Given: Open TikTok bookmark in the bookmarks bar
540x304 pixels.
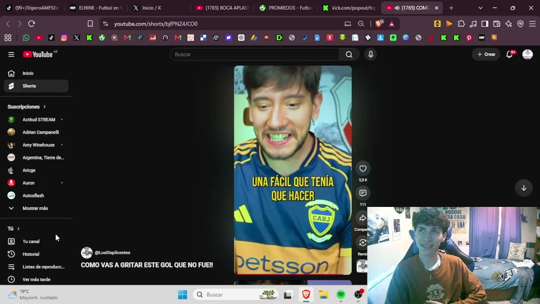Looking at the screenshot, I should [51, 38].
